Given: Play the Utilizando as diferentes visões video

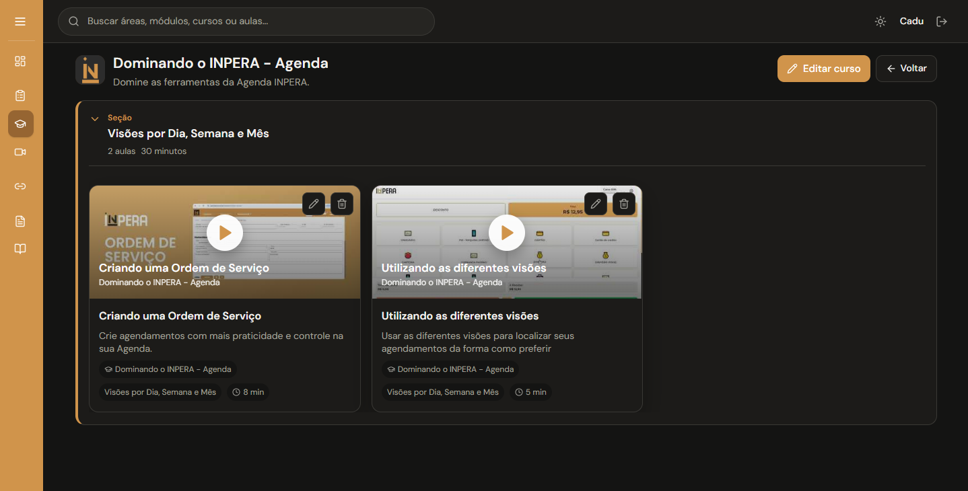Looking at the screenshot, I should coord(507,233).
